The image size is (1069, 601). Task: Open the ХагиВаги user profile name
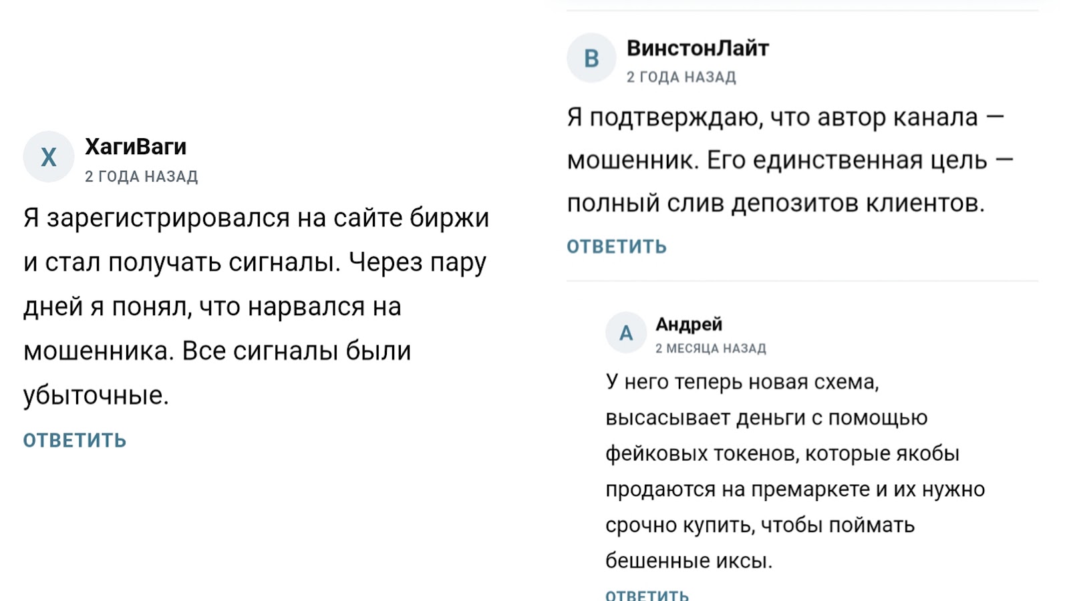point(136,146)
